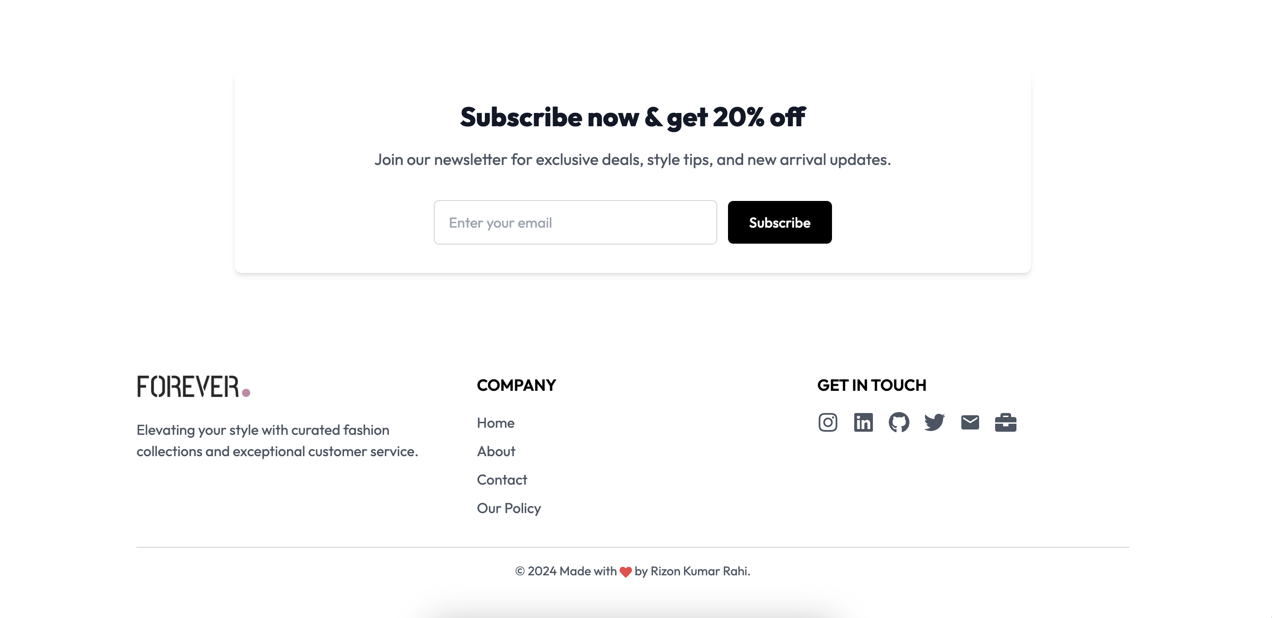Click the email envelope icon
This screenshot has height=618, width=1272.
[x=970, y=422]
